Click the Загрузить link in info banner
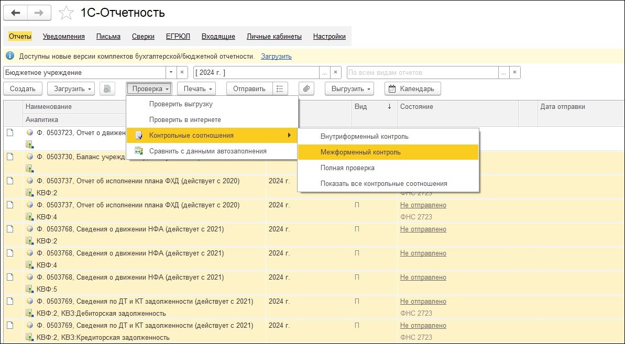 tap(276, 56)
